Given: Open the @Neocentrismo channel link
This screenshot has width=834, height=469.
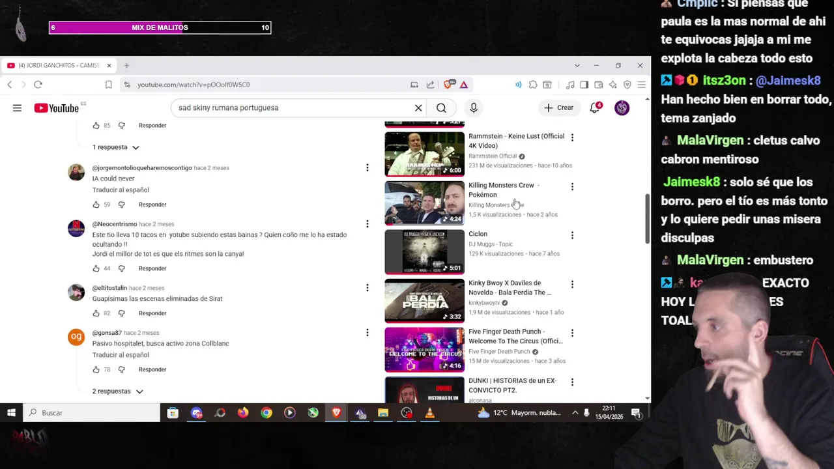Looking at the screenshot, I should (x=115, y=224).
